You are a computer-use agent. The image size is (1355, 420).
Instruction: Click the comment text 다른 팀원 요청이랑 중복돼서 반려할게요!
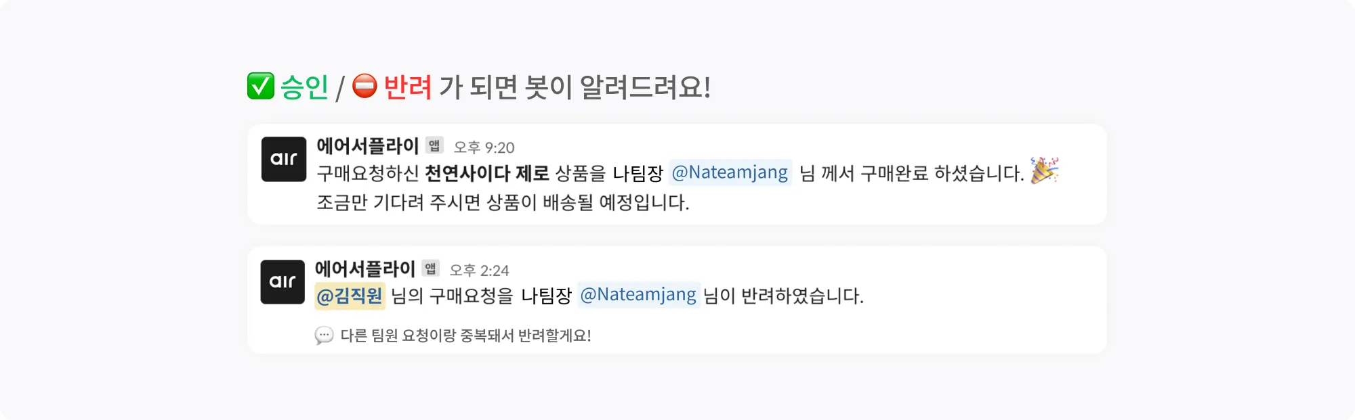pos(465,335)
